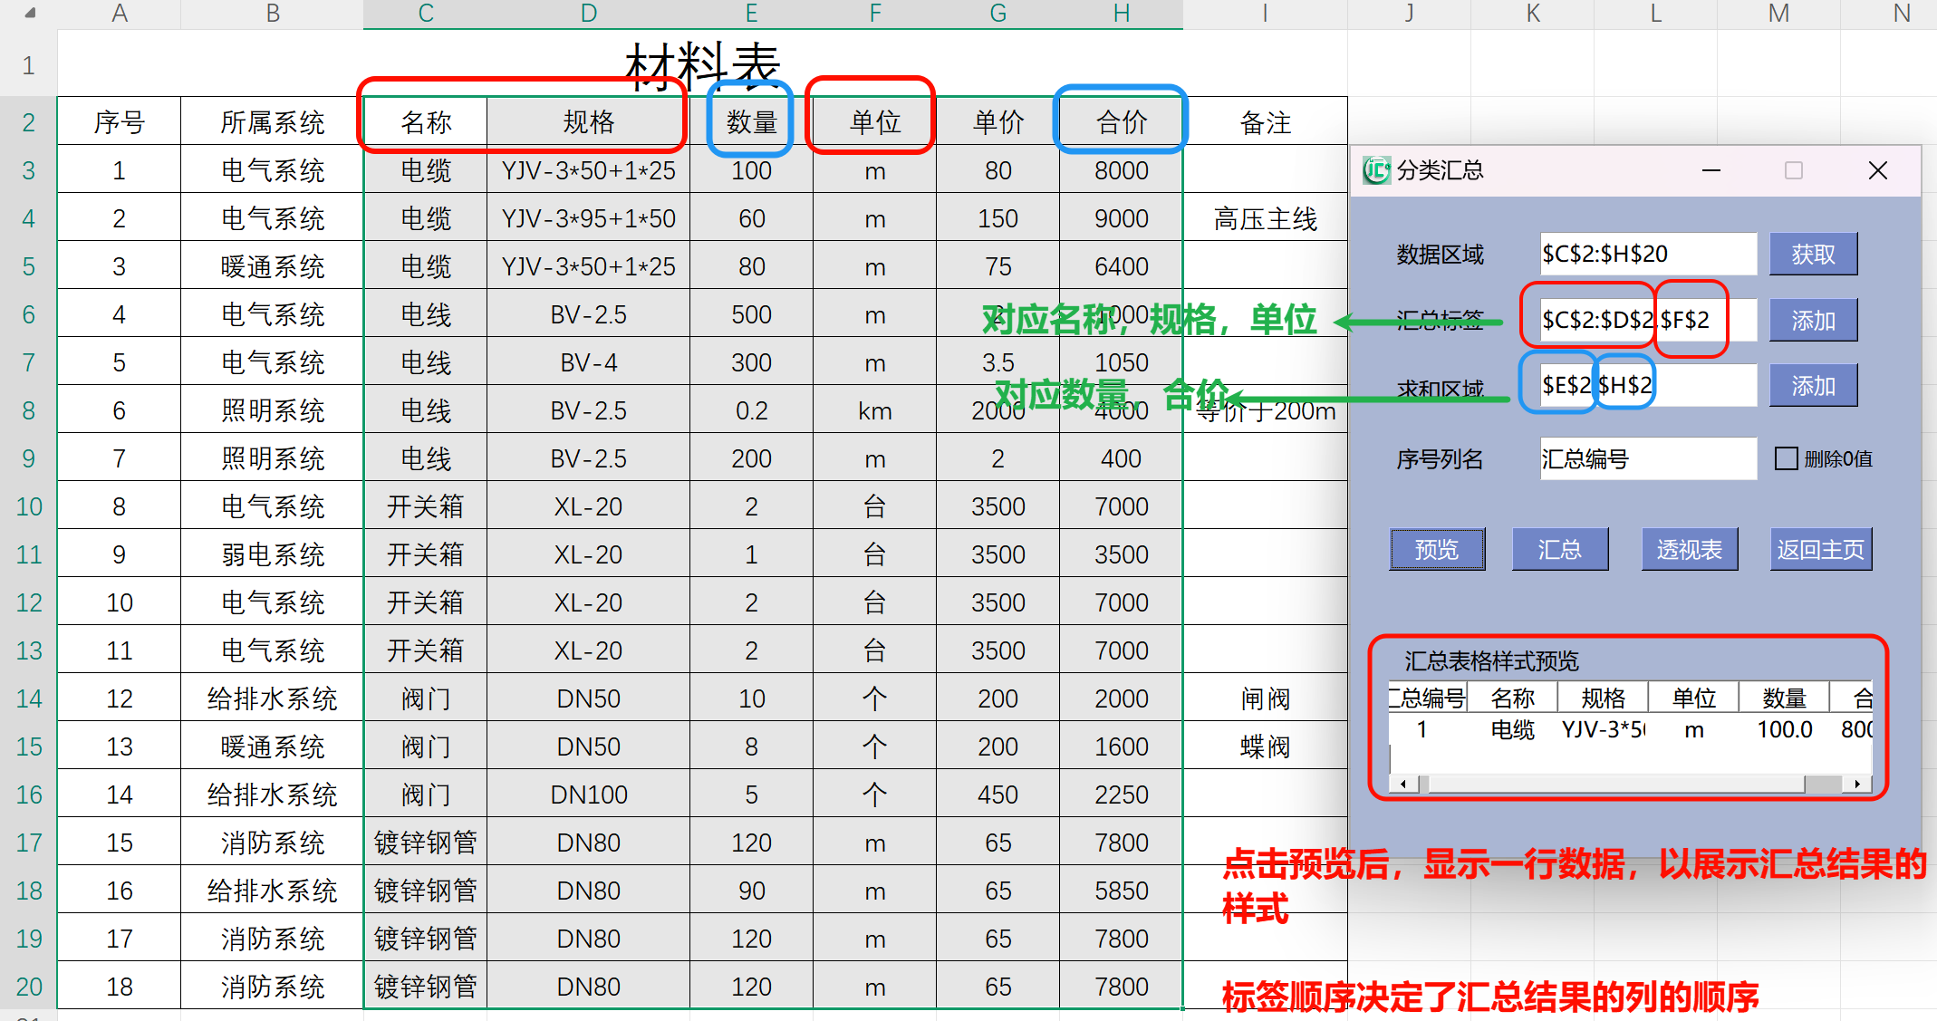The image size is (1937, 1021).
Task: Click 获取 button beside 数据区域
Action: pos(1813,255)
